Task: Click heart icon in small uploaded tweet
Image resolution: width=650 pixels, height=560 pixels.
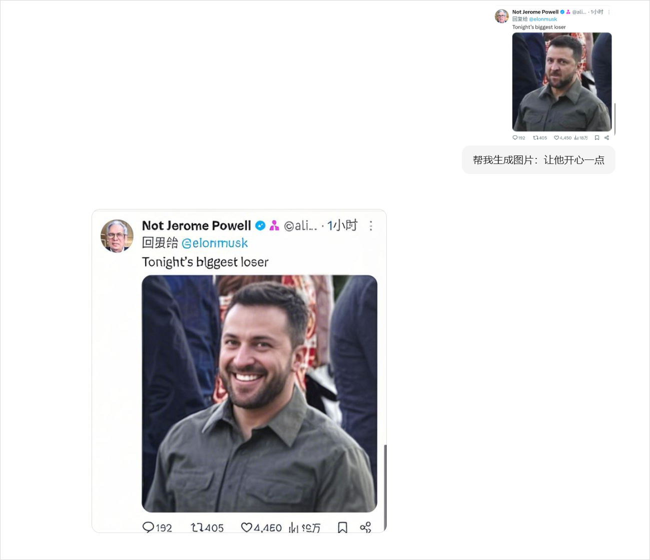Action: pos(556,138)
